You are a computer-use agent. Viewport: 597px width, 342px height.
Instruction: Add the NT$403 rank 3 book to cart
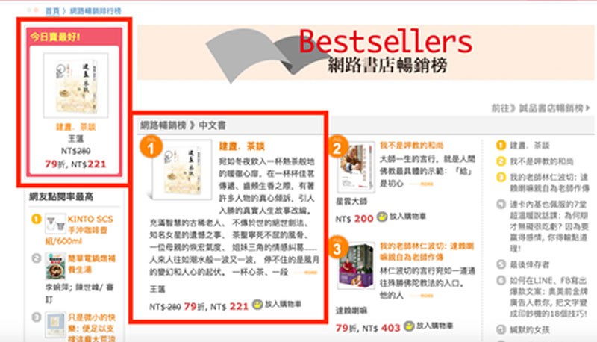point(428,326)
